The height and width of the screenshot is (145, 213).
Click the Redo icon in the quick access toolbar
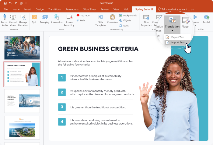pyautogui.click(x=16, y=3)
